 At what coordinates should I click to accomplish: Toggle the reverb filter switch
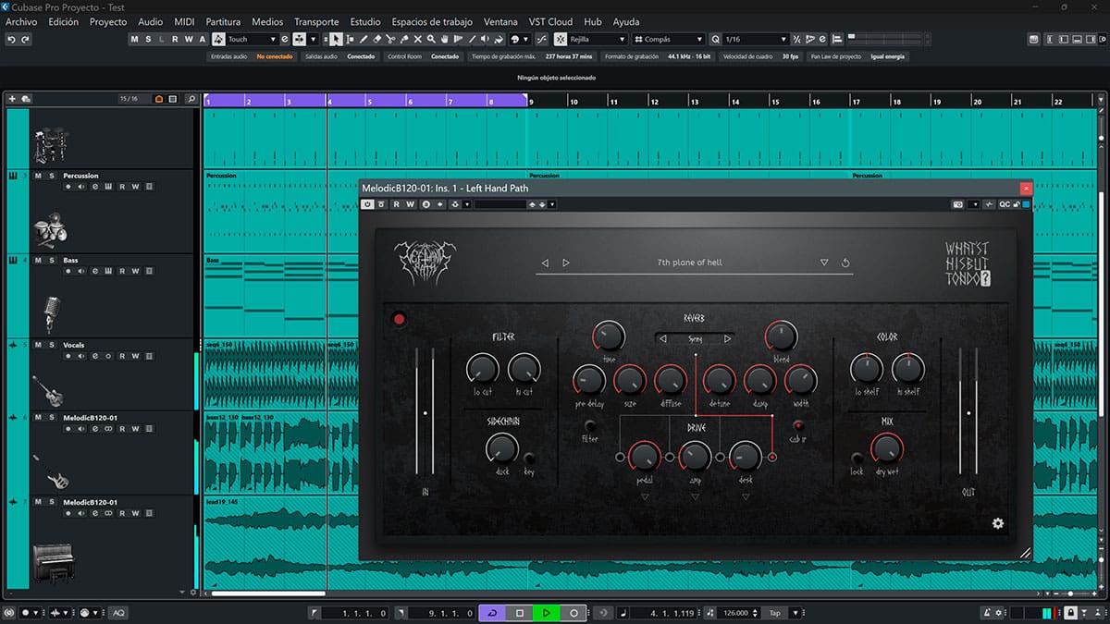click(589, 425)
